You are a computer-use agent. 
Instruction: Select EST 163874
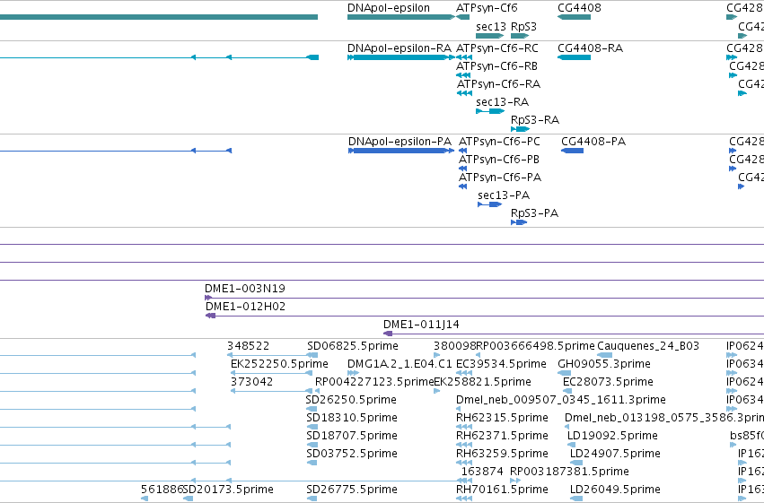pos(482,473)
